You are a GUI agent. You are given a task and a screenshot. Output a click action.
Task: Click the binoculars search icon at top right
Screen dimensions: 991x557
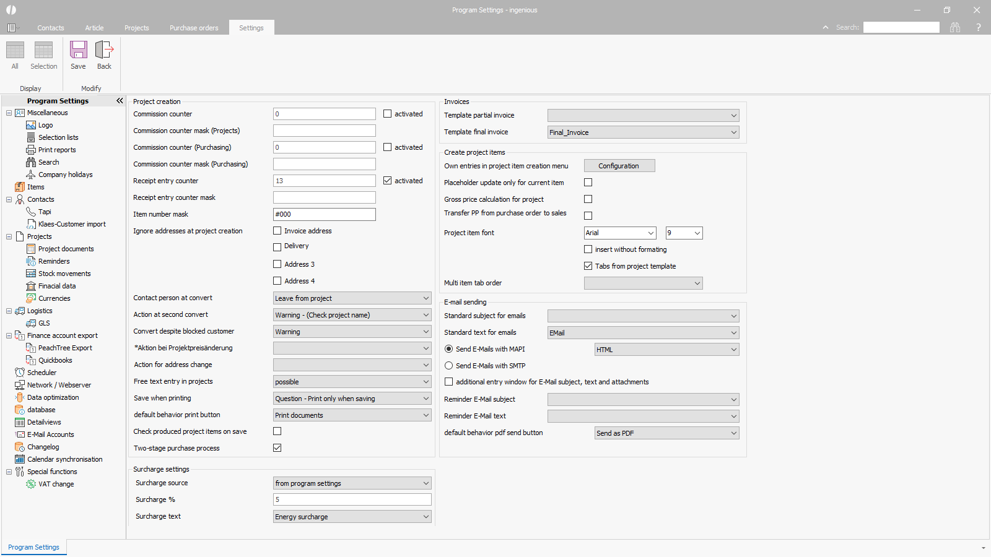tap(955, 27)
